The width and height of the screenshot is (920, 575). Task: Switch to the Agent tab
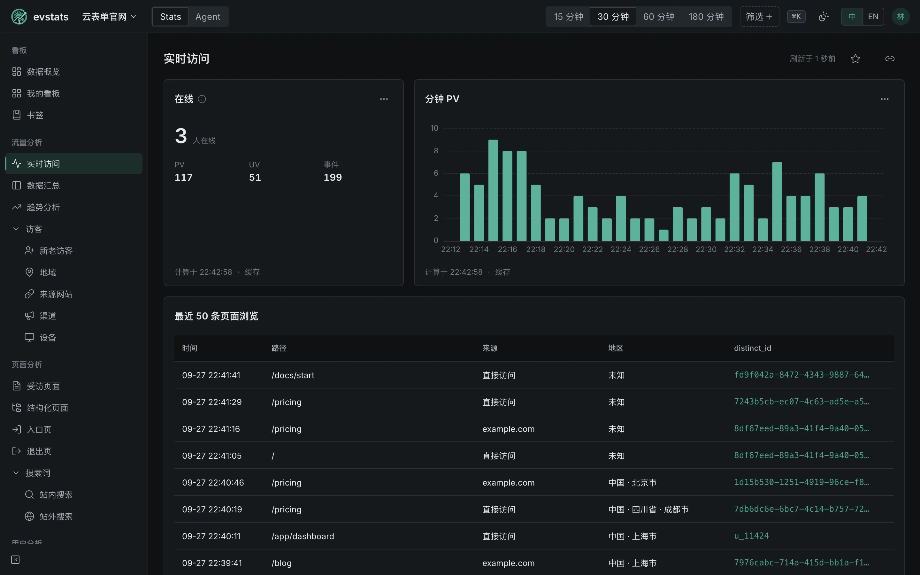click(x=208, y=17)
